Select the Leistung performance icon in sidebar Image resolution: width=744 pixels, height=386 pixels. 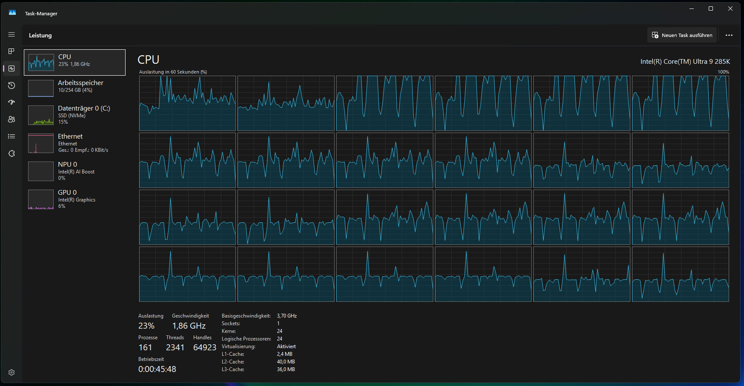(11, 68)
